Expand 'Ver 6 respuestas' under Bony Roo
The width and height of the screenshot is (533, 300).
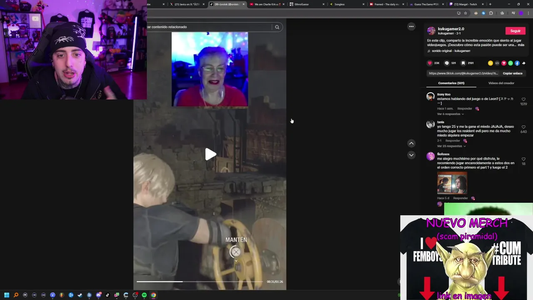[450, 114]
